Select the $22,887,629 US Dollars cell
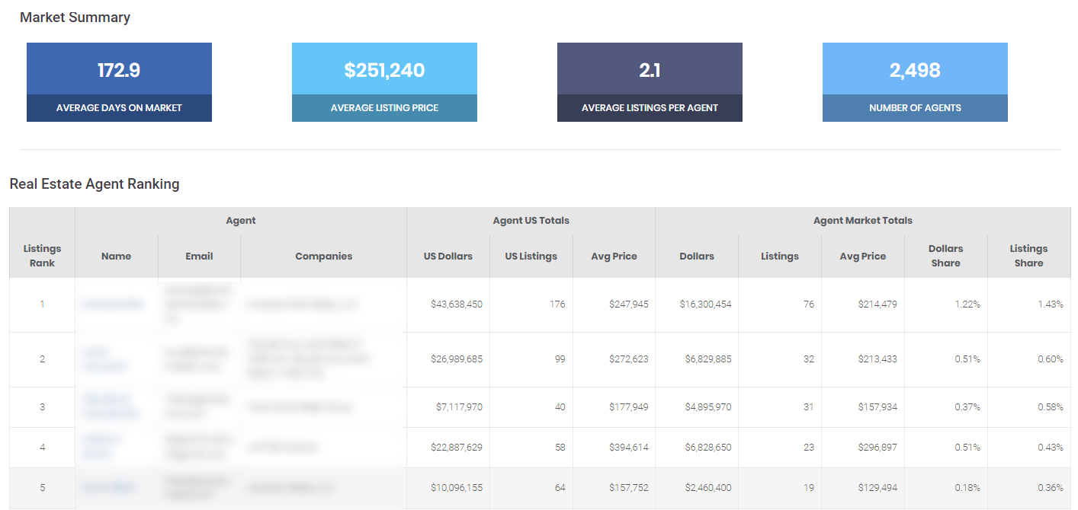 448,448
